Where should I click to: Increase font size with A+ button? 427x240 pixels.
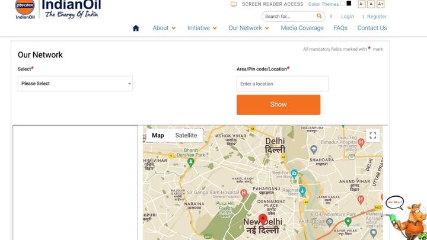(x=381, y=4)
